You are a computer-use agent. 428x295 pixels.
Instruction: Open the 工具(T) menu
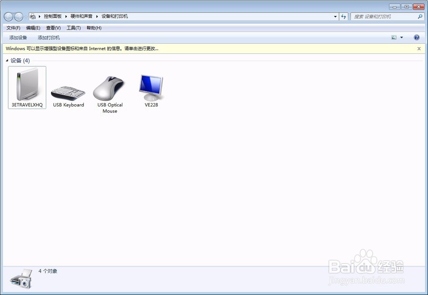point(74,28)
